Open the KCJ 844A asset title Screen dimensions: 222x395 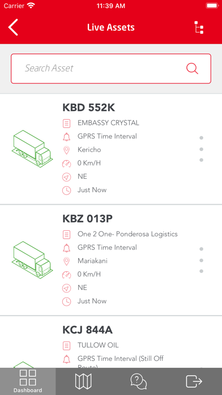point(87,330)
